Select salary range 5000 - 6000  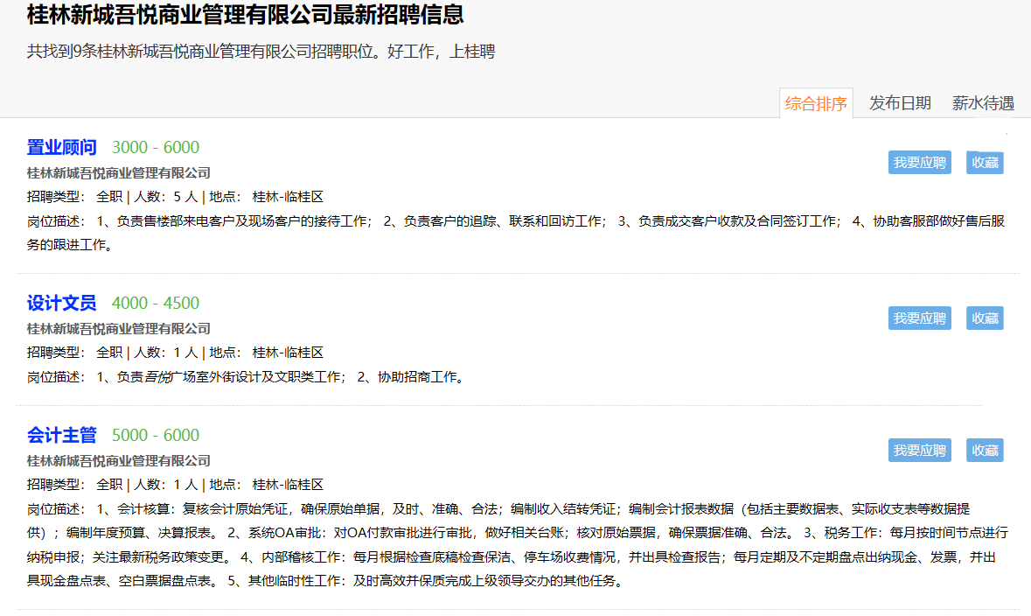[x=155, y=436]
